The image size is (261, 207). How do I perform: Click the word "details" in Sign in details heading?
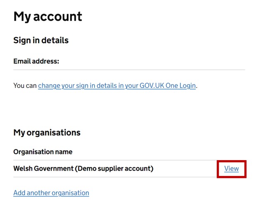coord(56,40)
